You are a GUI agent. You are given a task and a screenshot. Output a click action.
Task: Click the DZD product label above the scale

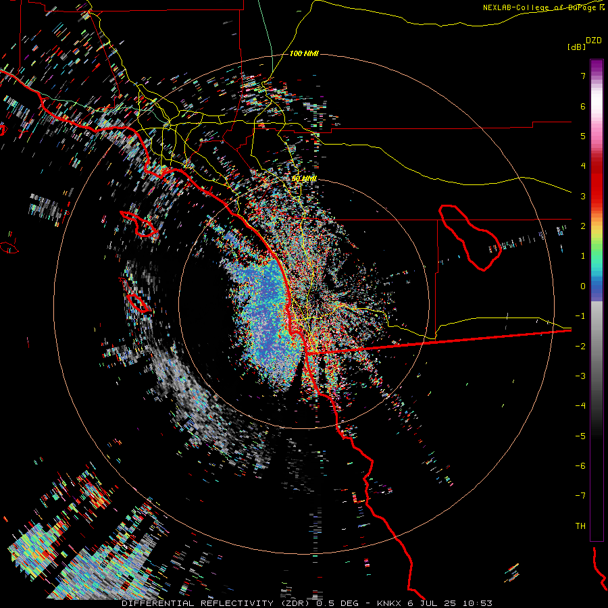[x=594, y=41]
